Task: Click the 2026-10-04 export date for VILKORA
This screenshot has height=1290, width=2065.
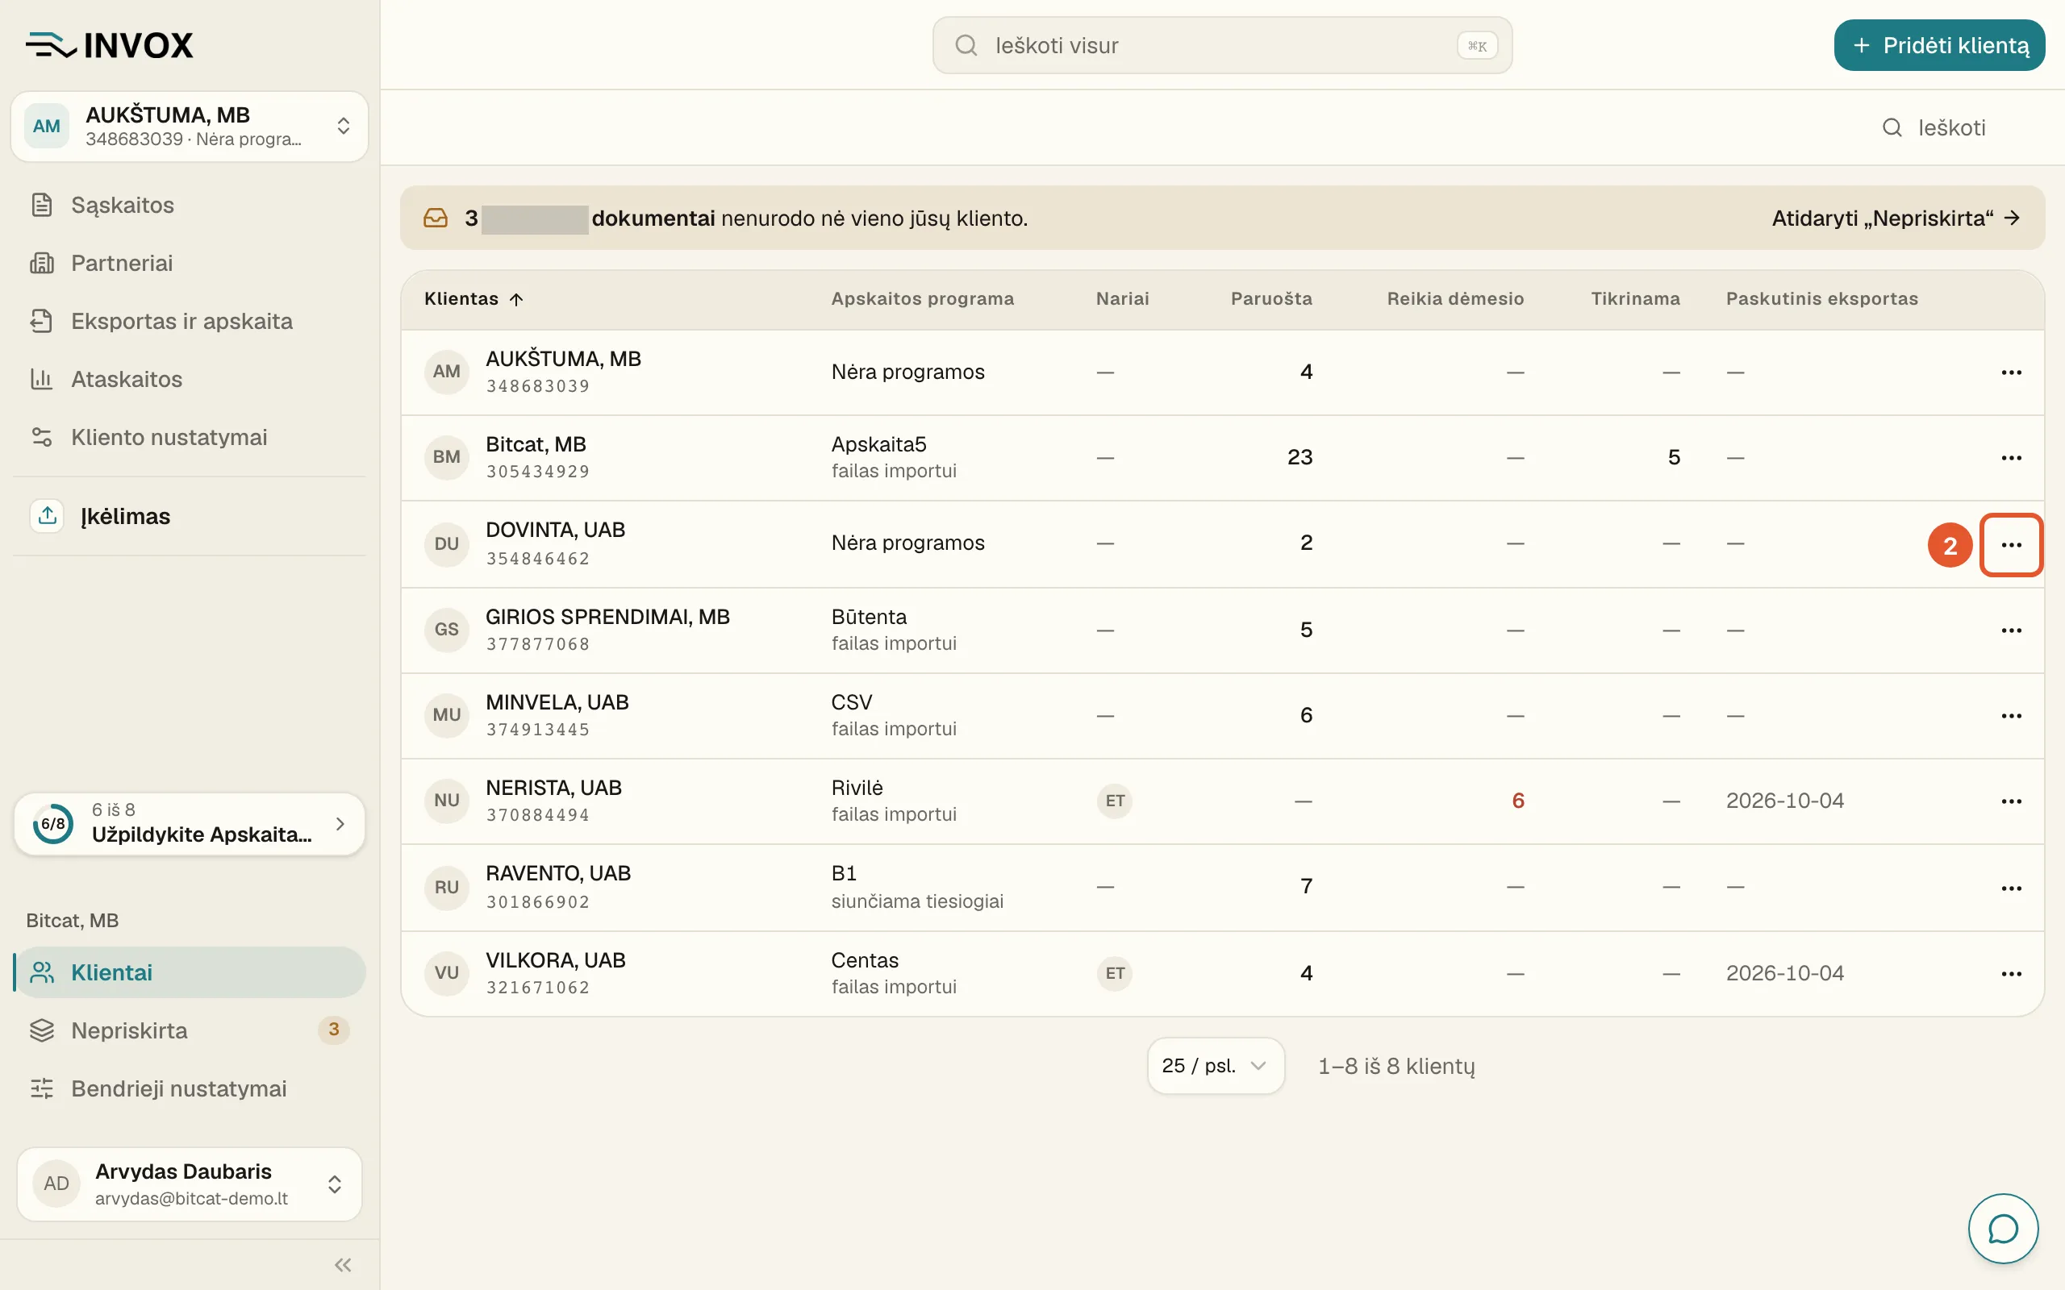Action: [x=1784, y=972]
